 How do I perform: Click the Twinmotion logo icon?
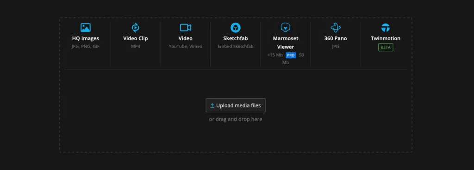386,28
